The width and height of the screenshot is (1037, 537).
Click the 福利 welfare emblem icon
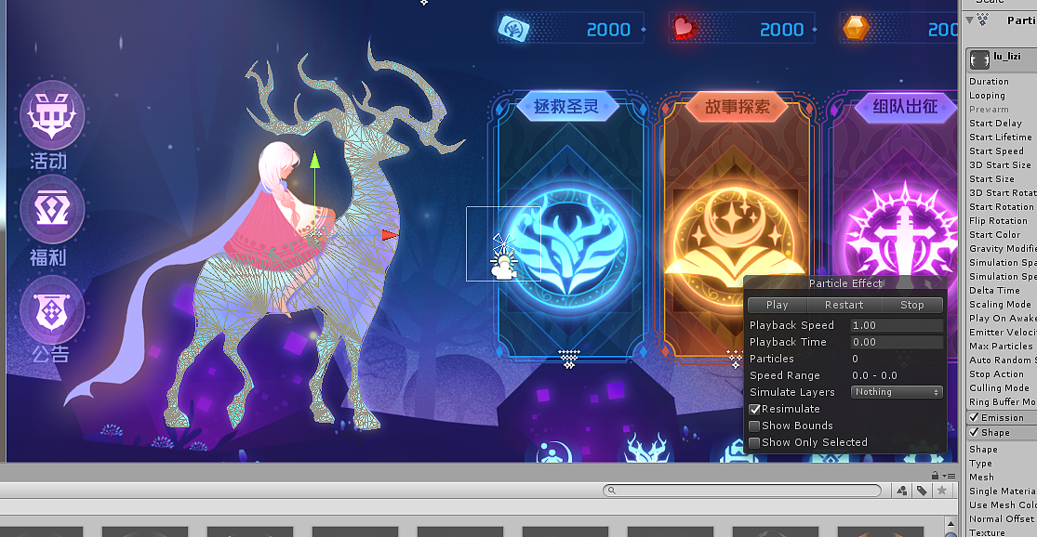[52, 210]
